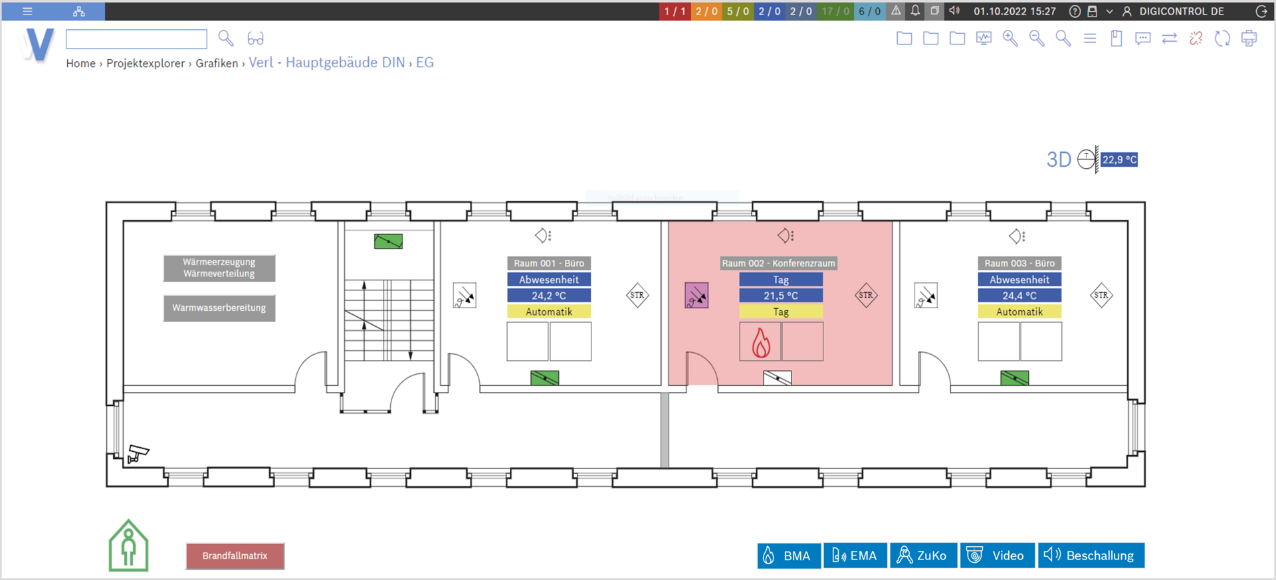Screen dimensions: 1276x580
Task: Click the refresh arrows toolbar icon
Action: (1222, 39)
